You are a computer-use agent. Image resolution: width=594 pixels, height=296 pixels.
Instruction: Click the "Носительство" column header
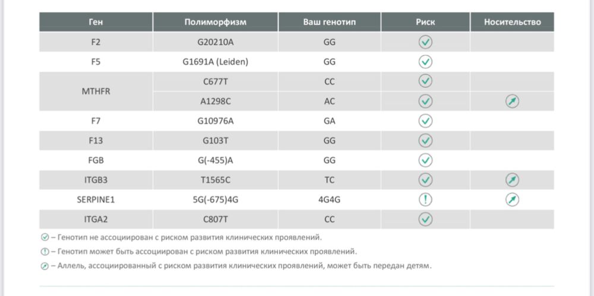coord(512,22)
